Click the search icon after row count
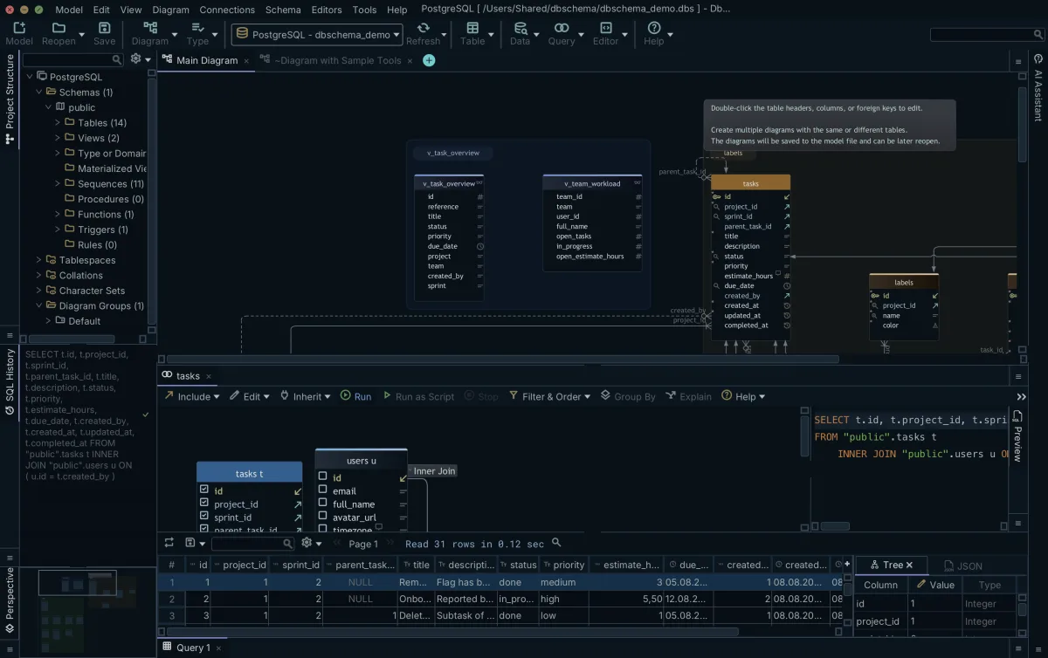The width and height of the screenshot is (1048, 658). (x=556, y=543)
